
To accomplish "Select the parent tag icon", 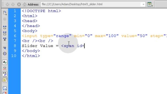I will click(x=5, y=48).
